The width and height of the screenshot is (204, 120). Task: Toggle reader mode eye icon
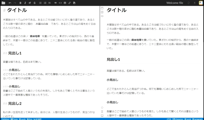(x=102, y=16)
